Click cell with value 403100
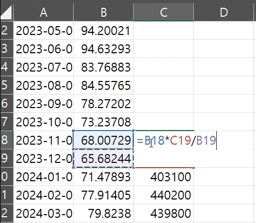Viewport: 256px width, 223px height. click(x=164, y=177)
